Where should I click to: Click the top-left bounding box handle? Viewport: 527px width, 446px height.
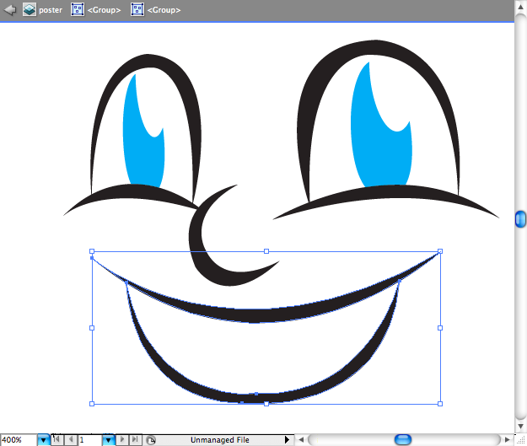pos(92,251)
